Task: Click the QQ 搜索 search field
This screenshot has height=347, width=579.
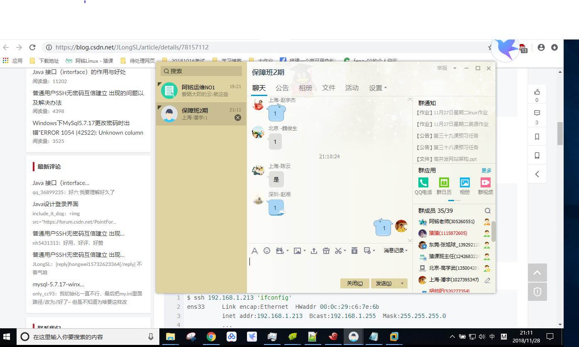Action: (x=201, y=71)
